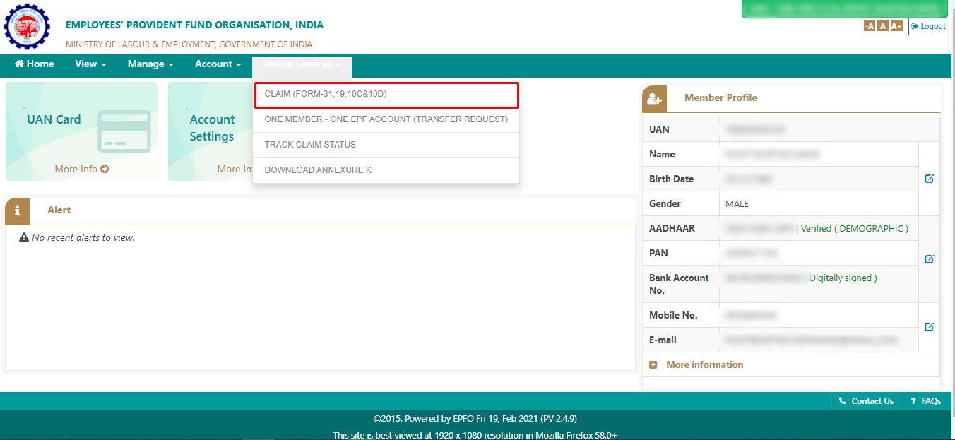Screen dimensions: 955x440
Task: Edit name, birth date, gender details
Action: pos(929,179)
